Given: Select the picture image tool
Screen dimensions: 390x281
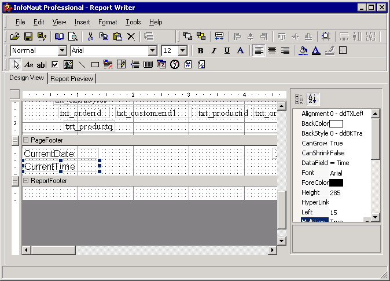Looking at the screenshot, I should (68, 65).
